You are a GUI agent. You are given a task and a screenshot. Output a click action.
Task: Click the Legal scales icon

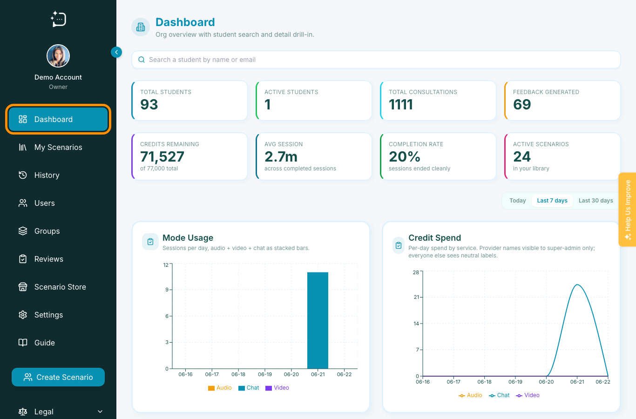(x=23, y=412)
